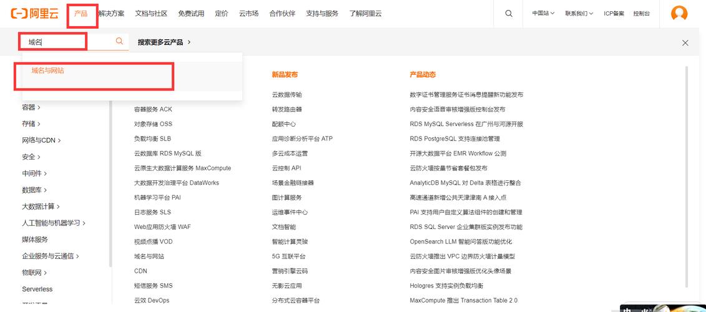Open 云原生大数据计算服务 MaxCompute

(x=182, y=168)
